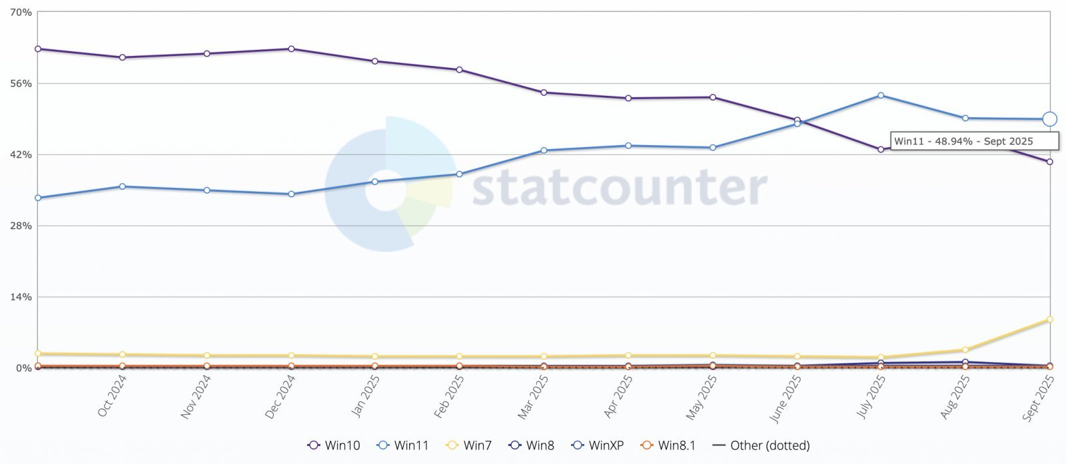Click the Win7 Aug 2025 data point

pos(965,349)
